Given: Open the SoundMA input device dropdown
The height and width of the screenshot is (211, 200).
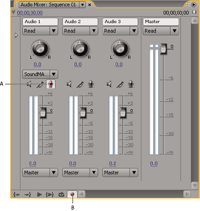Looking at the screenshot, I should pos(40,74).
